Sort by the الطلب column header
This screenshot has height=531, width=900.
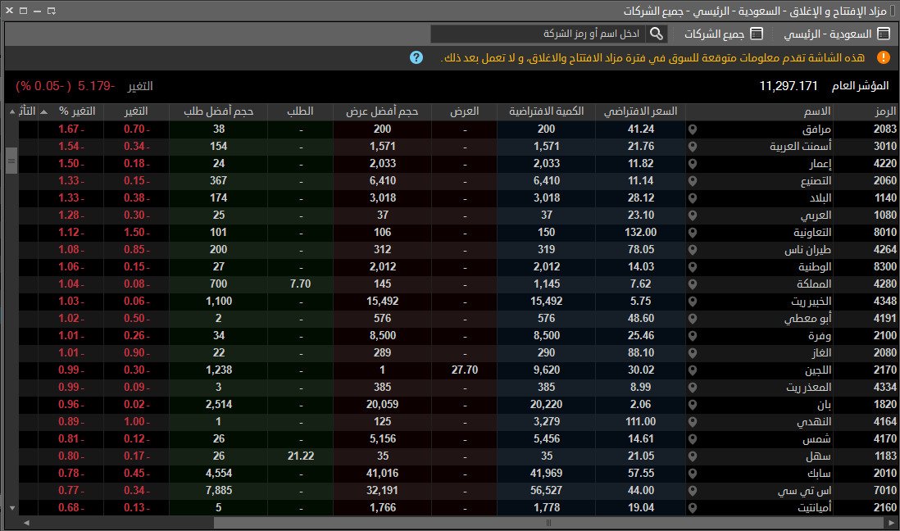300,111
